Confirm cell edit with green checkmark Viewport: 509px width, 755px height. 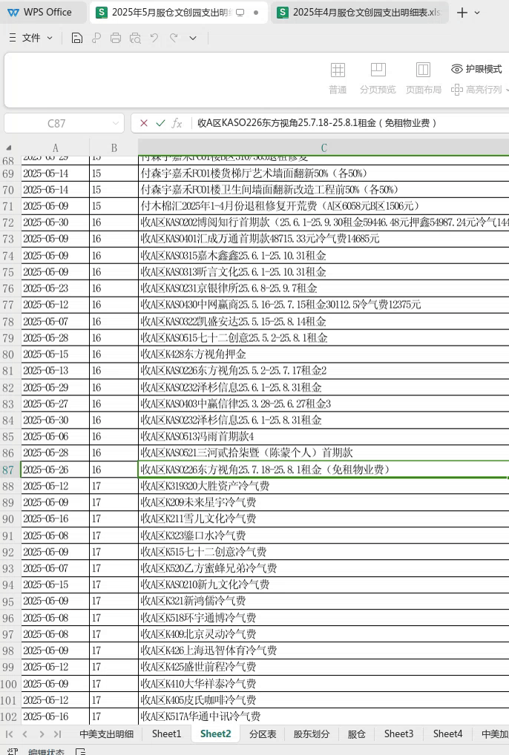click(160, 123)
